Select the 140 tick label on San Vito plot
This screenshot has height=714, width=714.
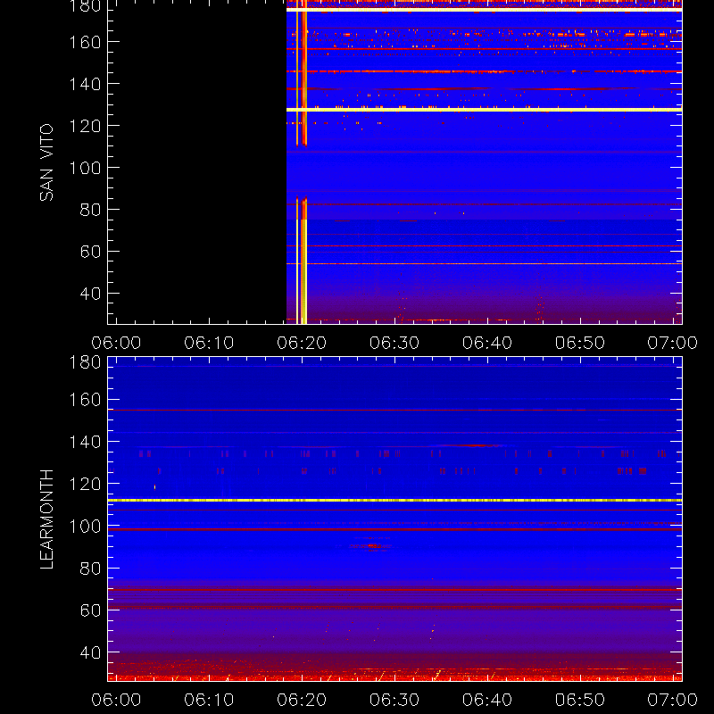(x=85, y=84)
